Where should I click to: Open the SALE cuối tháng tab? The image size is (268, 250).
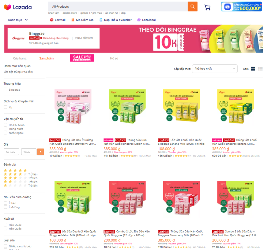click(82, 58)
